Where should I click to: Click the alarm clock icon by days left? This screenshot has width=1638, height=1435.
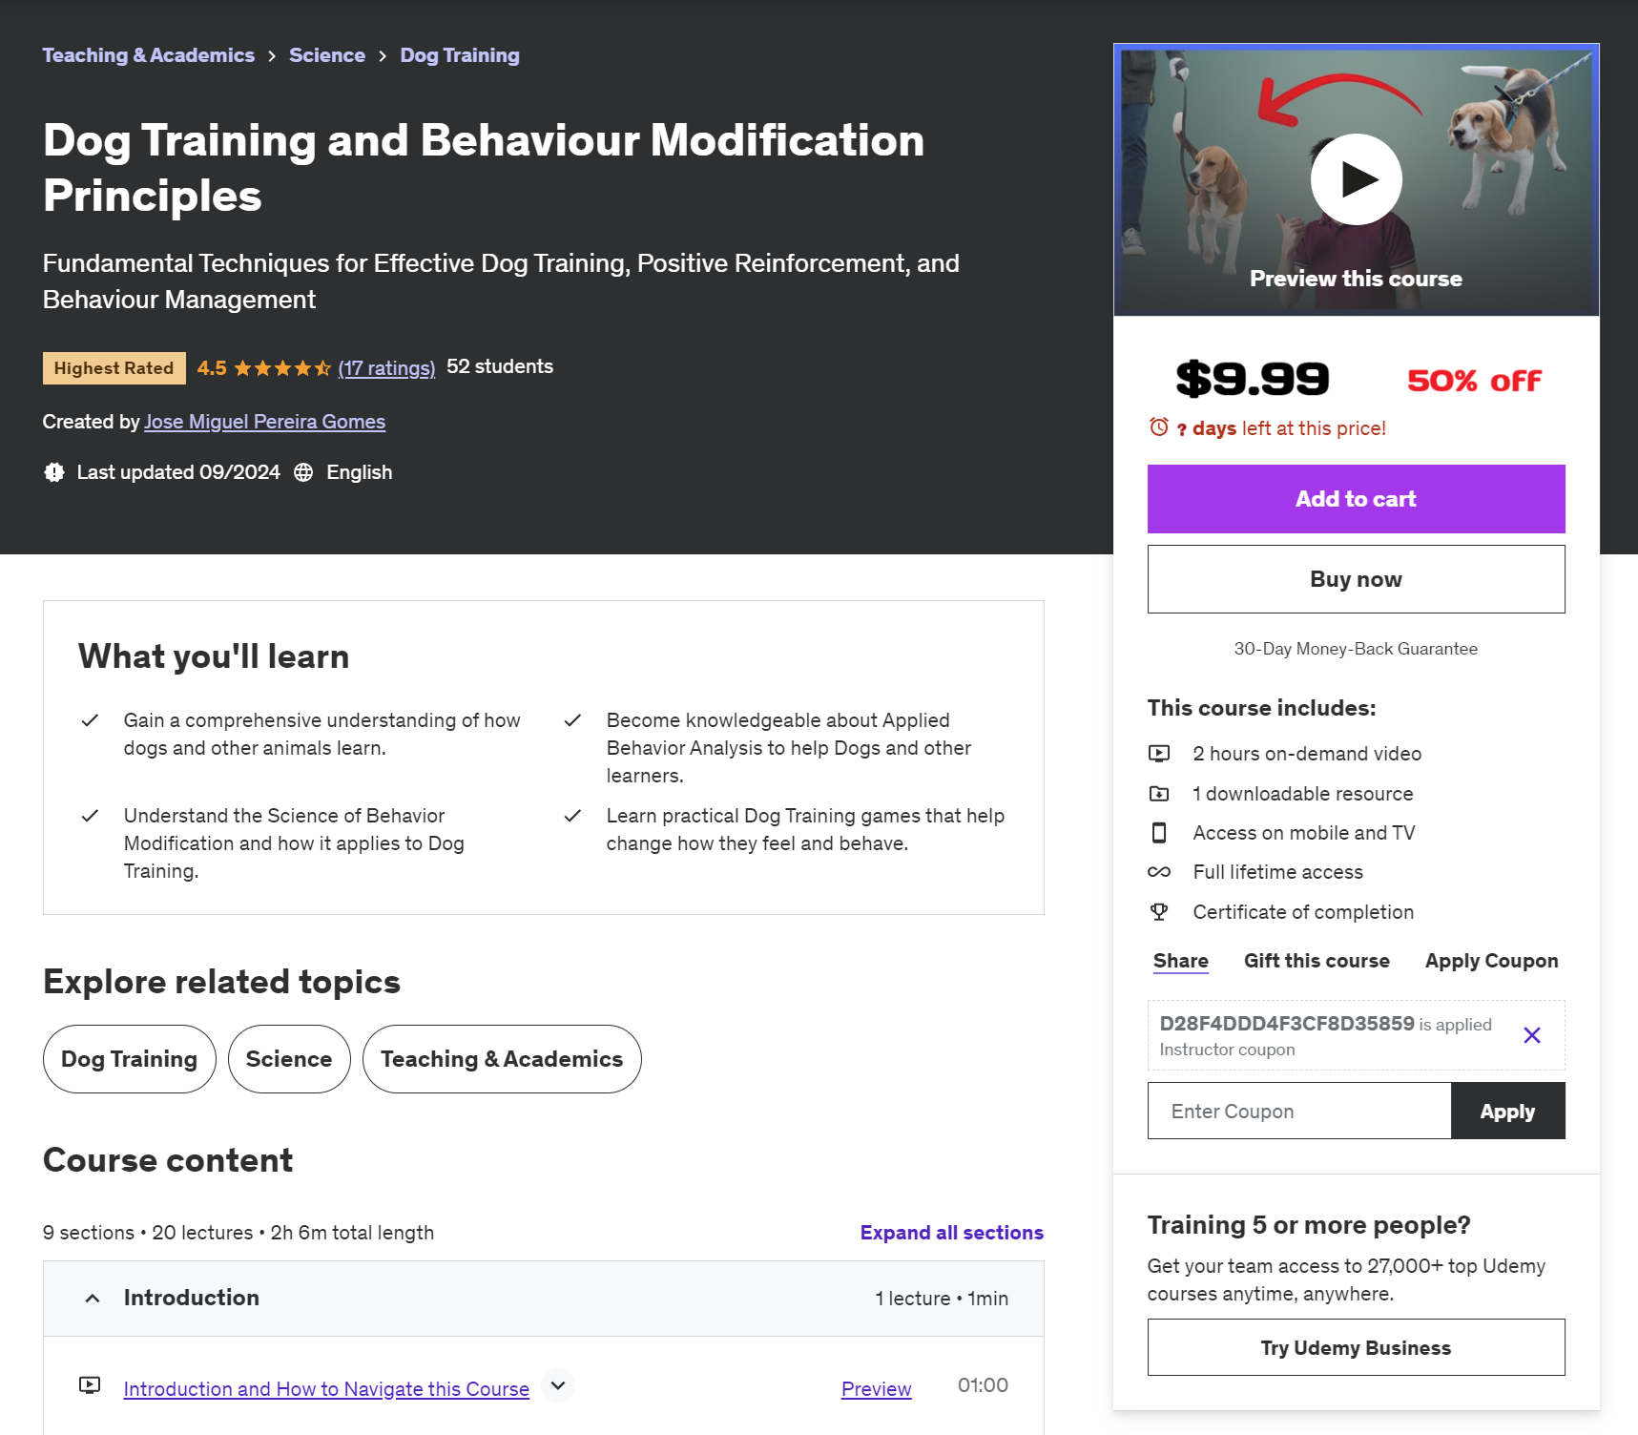(x=1159, y=427)
